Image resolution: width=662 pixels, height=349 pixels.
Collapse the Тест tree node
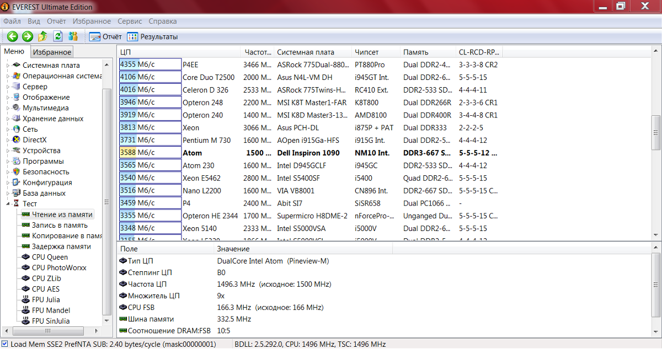click(x=8, y=203)
